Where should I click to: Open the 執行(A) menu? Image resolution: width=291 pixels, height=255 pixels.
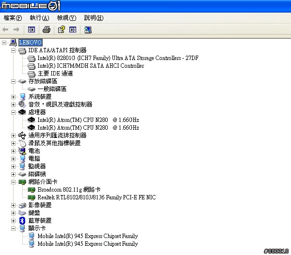click(x=40, y=18)
